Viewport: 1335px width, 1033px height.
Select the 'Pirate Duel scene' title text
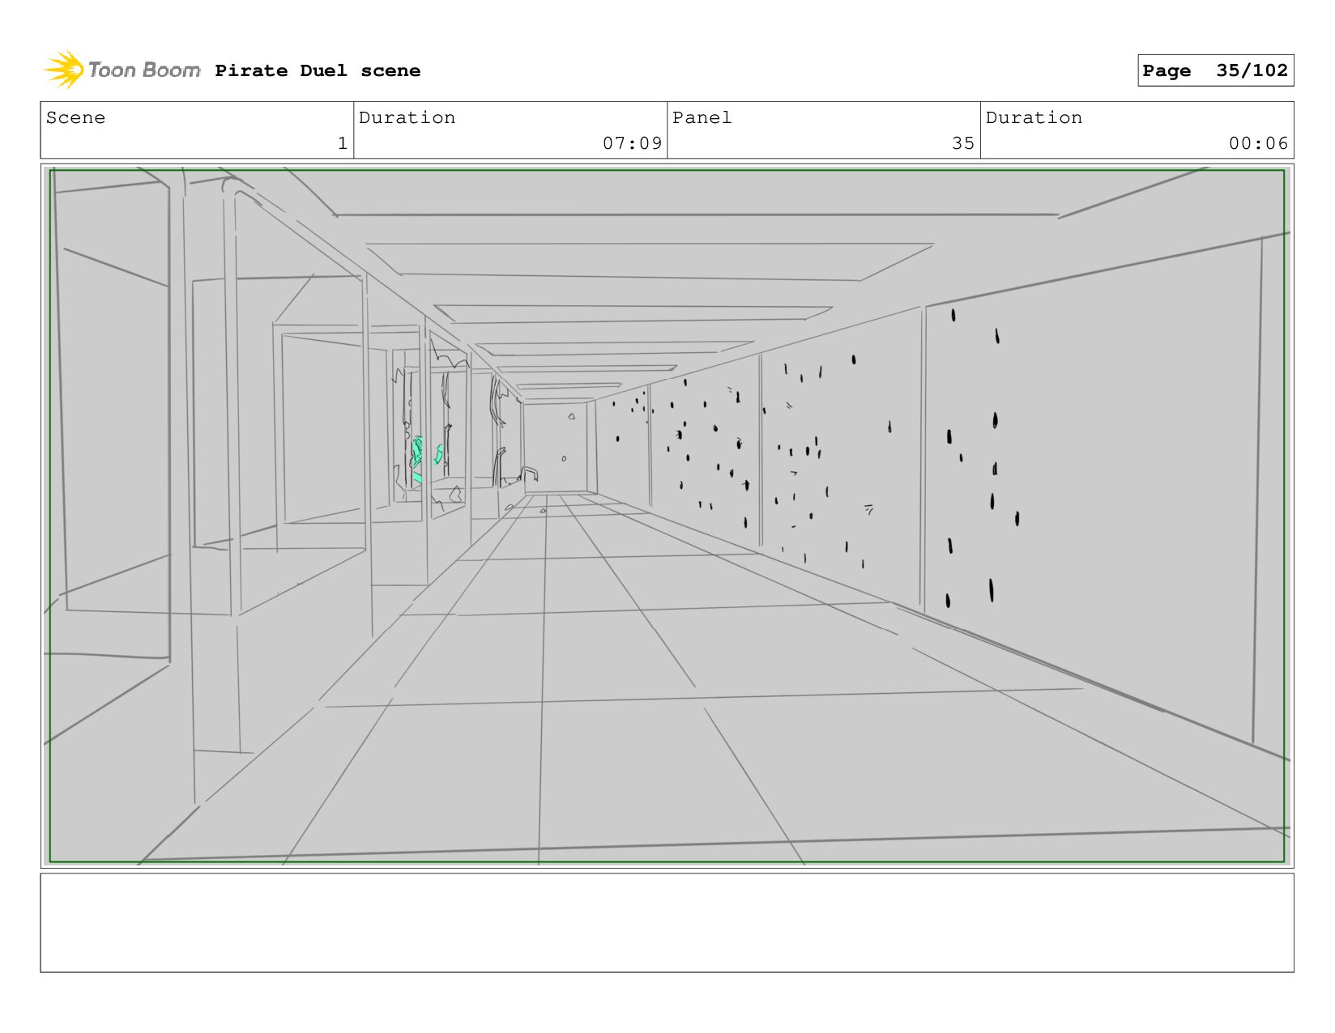tap(318, 70)
